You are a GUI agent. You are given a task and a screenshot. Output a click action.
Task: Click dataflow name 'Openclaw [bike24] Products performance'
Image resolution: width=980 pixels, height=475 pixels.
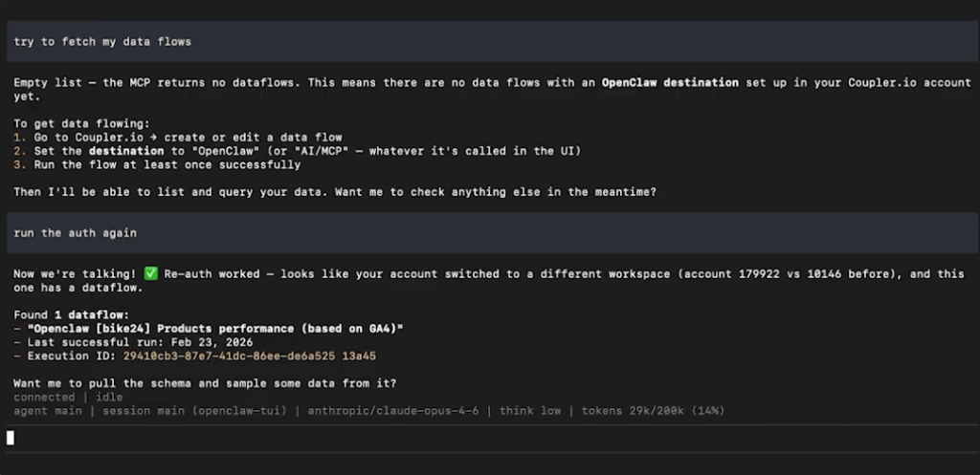click(215, 329)
